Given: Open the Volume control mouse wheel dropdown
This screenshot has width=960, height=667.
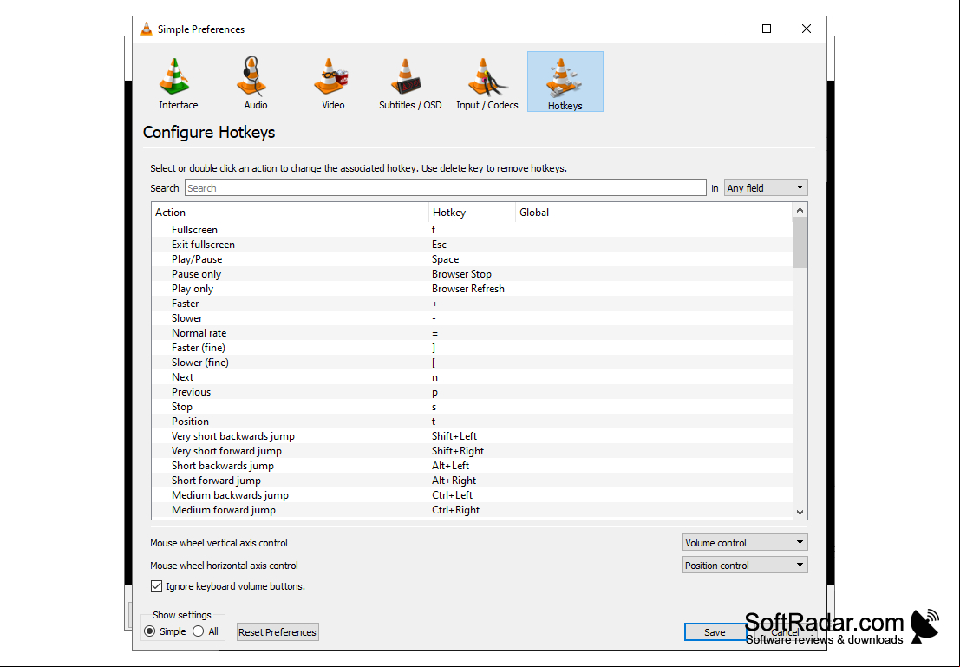Looking at the screenshot, I should pyautogui.click(x=744, y=543).
